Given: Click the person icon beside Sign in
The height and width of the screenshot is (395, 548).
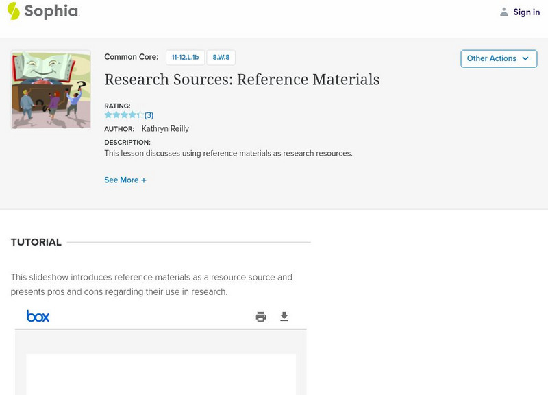Looking at the screenshot, I should [x=504, y=12].
